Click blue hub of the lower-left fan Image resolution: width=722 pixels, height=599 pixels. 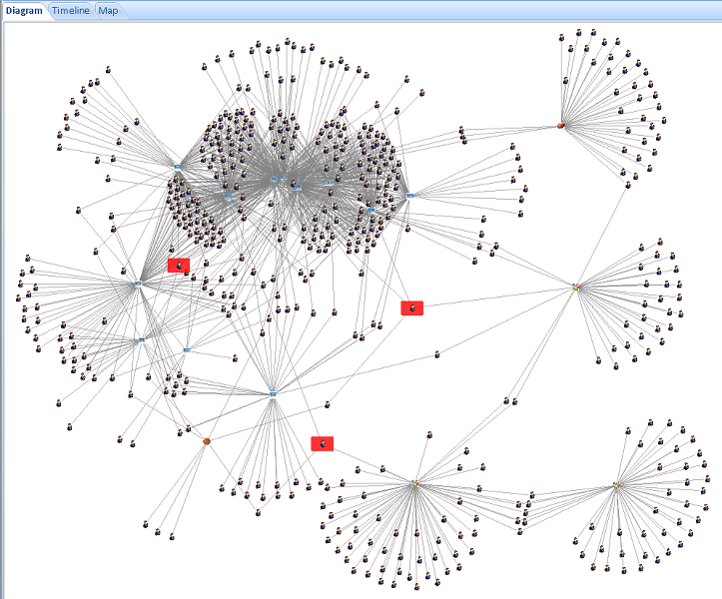click(x=142, y=340)
